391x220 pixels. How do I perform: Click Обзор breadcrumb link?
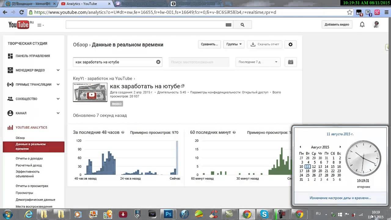click(x=80, y=45)
